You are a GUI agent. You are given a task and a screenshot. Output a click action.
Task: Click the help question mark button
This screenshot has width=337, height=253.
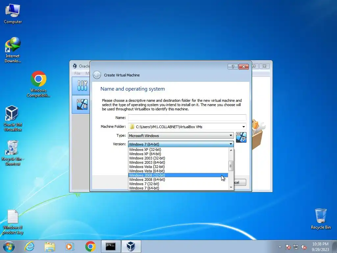[x=233, y=67]
